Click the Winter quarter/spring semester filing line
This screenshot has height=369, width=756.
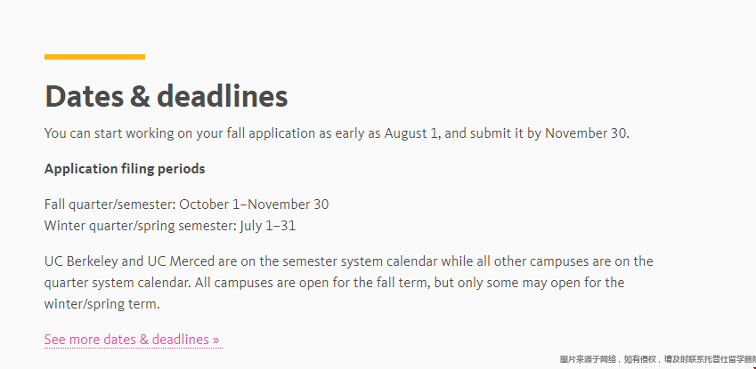point(170,226)
